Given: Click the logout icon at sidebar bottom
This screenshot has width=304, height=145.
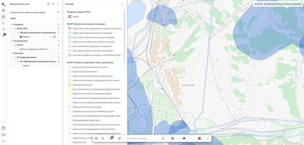Looking at the screenshot, I should tap(4, 141).
